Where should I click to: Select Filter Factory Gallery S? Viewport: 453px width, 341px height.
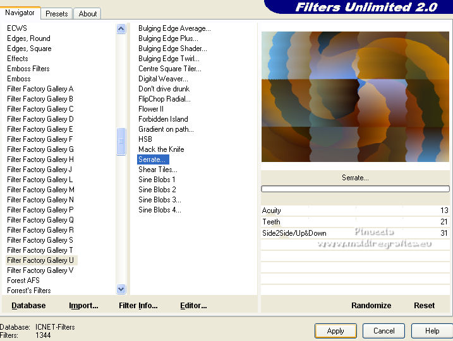coord(40,240)
